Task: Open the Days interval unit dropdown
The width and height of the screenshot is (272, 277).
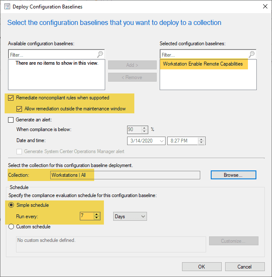Action: click(130, 217)
